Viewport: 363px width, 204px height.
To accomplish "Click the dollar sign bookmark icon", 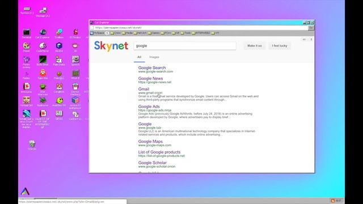I will pyautogui.click(x=107, y=33).
